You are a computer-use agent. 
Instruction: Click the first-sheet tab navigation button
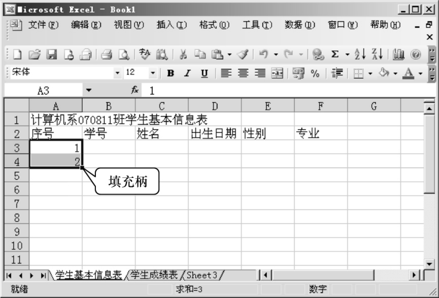[x=9, y=275]
